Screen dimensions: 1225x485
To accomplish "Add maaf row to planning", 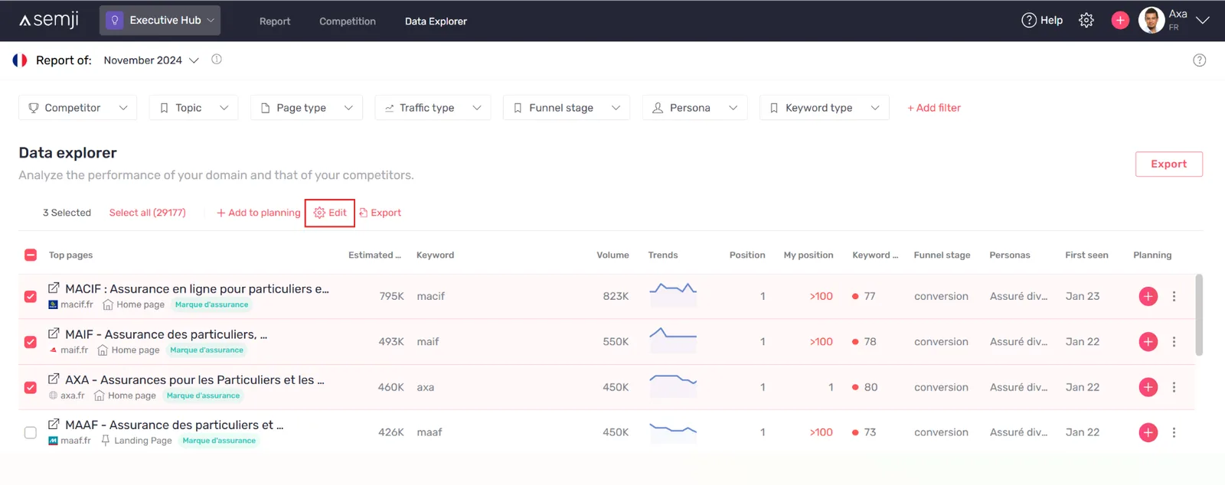I will click(1148, 432).
